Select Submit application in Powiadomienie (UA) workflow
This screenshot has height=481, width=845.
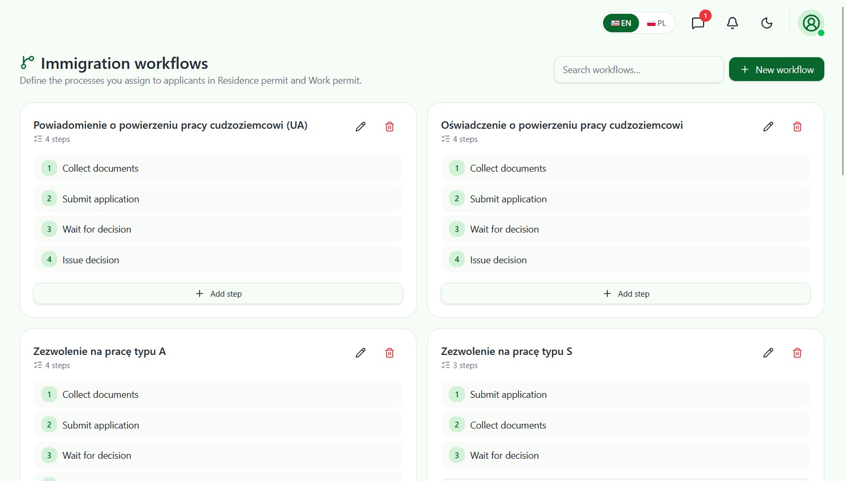pyautogui.click(x=218, y=199)
